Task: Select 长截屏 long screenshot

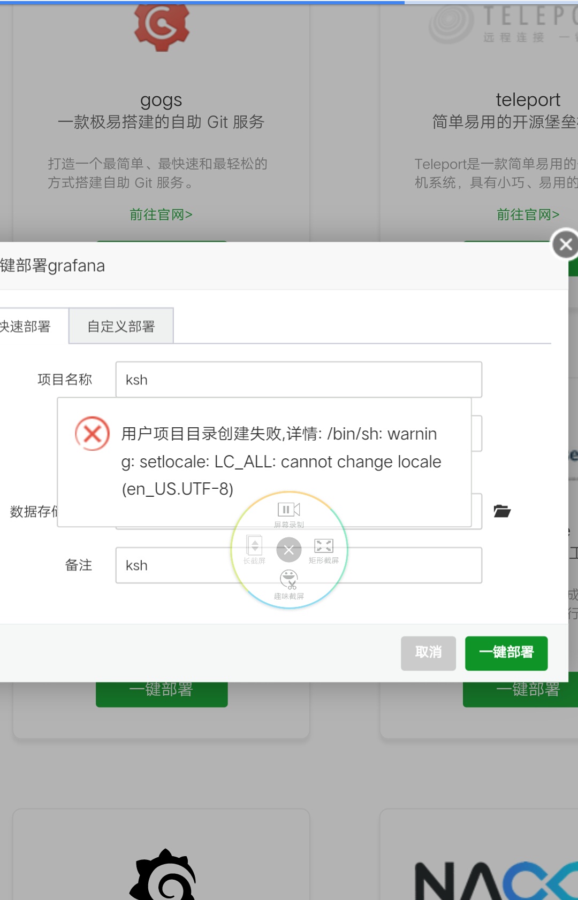Action: [x=254, y=550]
